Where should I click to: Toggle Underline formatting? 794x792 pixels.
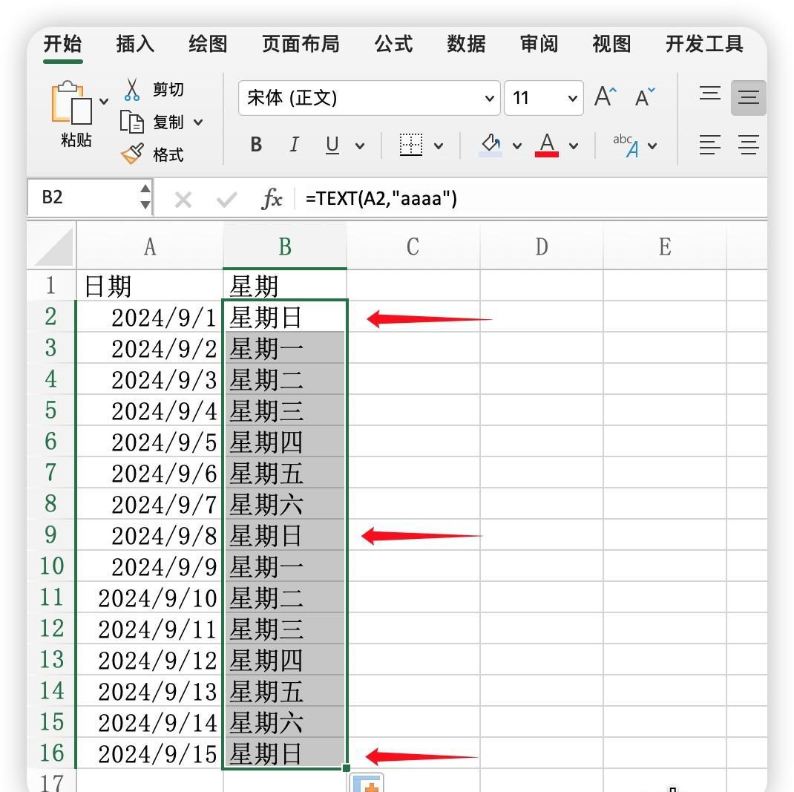click(x=332, y=145)
